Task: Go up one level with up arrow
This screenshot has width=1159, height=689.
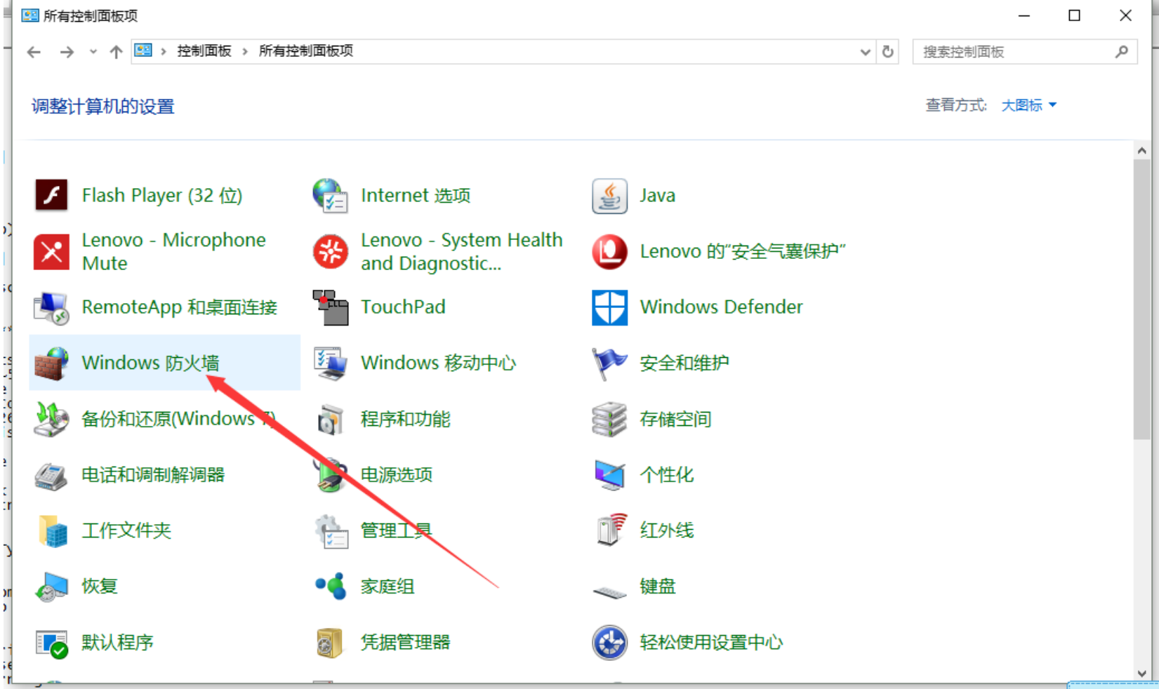Action: (117, 52)
